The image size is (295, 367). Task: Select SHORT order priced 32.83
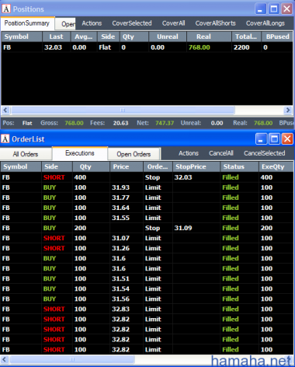147,309
